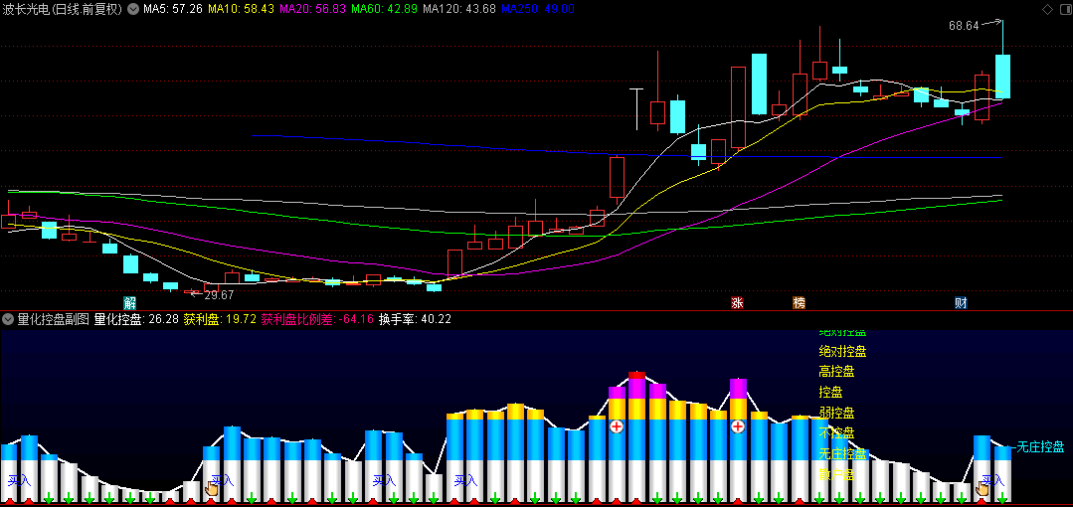Click the 68.64 high price label

(x=964, y=26)
